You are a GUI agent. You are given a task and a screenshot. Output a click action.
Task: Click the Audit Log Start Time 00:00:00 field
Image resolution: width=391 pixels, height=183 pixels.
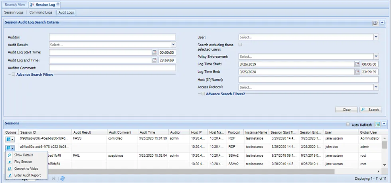[x=167, y=52]
